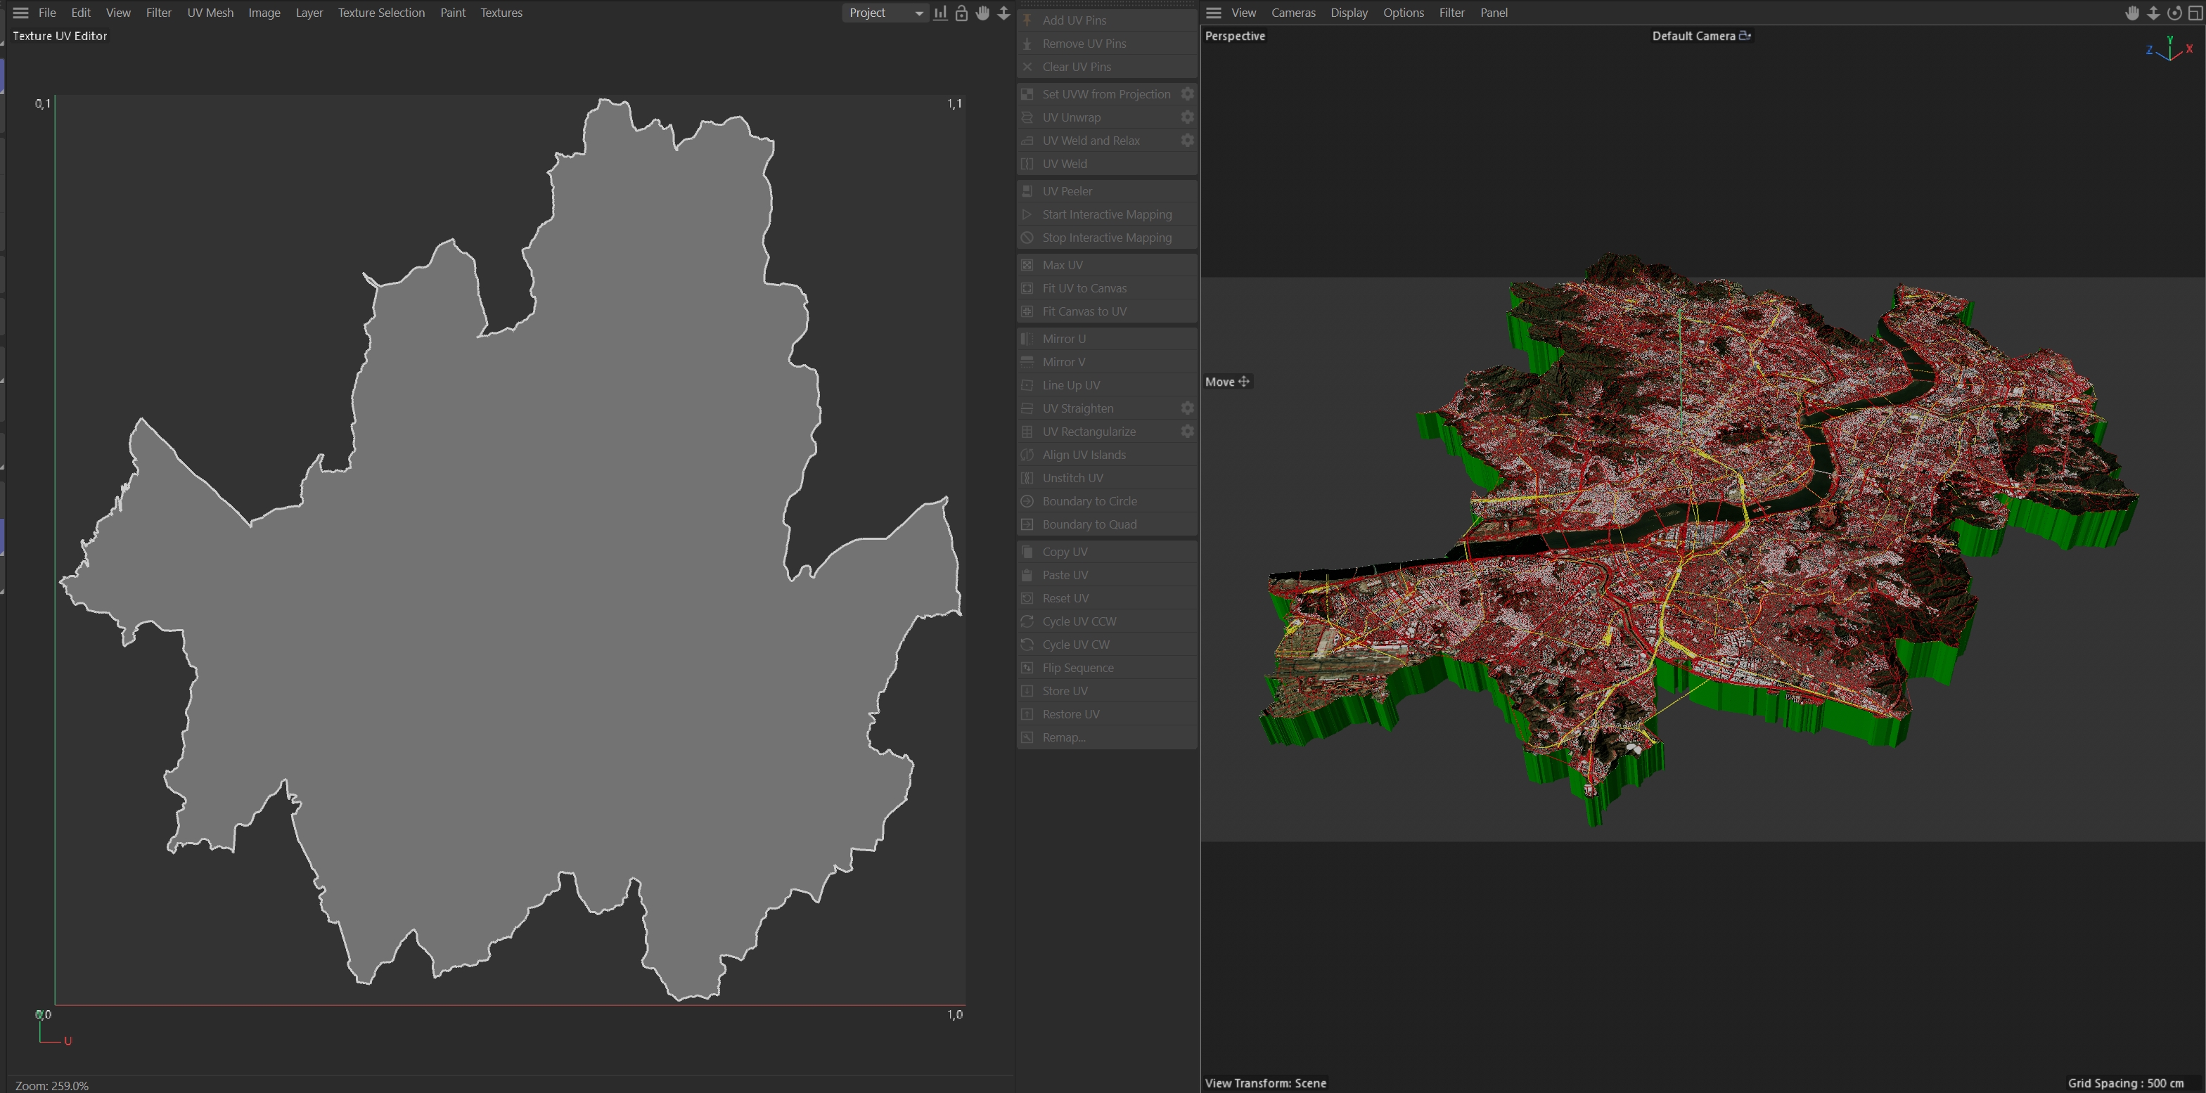The width and height of the screenshot is (2206, 1093).
Task: Click the camera icon next to Default Camera
Action: point(1745,36)
